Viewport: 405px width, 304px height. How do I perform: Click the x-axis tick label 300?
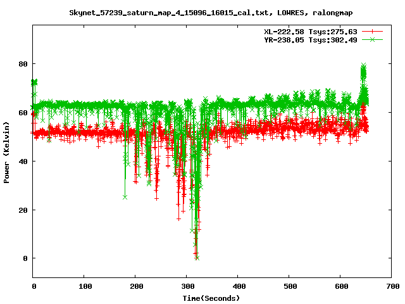pos(188,286)
